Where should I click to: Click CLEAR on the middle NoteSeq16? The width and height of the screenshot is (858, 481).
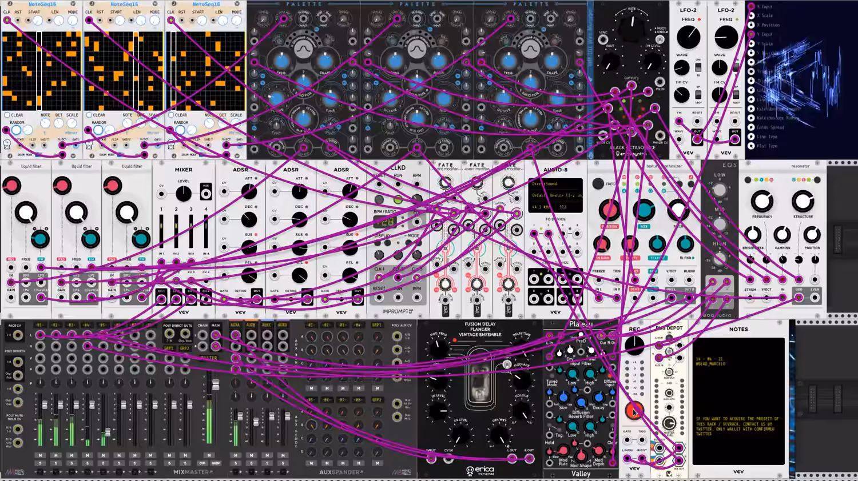point(89,115)
